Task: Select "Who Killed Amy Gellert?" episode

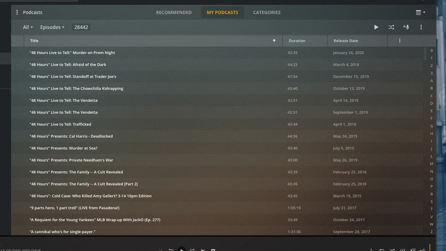Action: pos(91,196)
